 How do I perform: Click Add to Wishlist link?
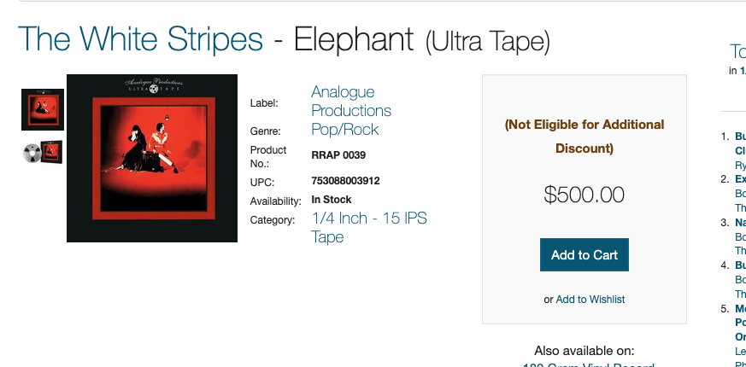tap(590, 300)
